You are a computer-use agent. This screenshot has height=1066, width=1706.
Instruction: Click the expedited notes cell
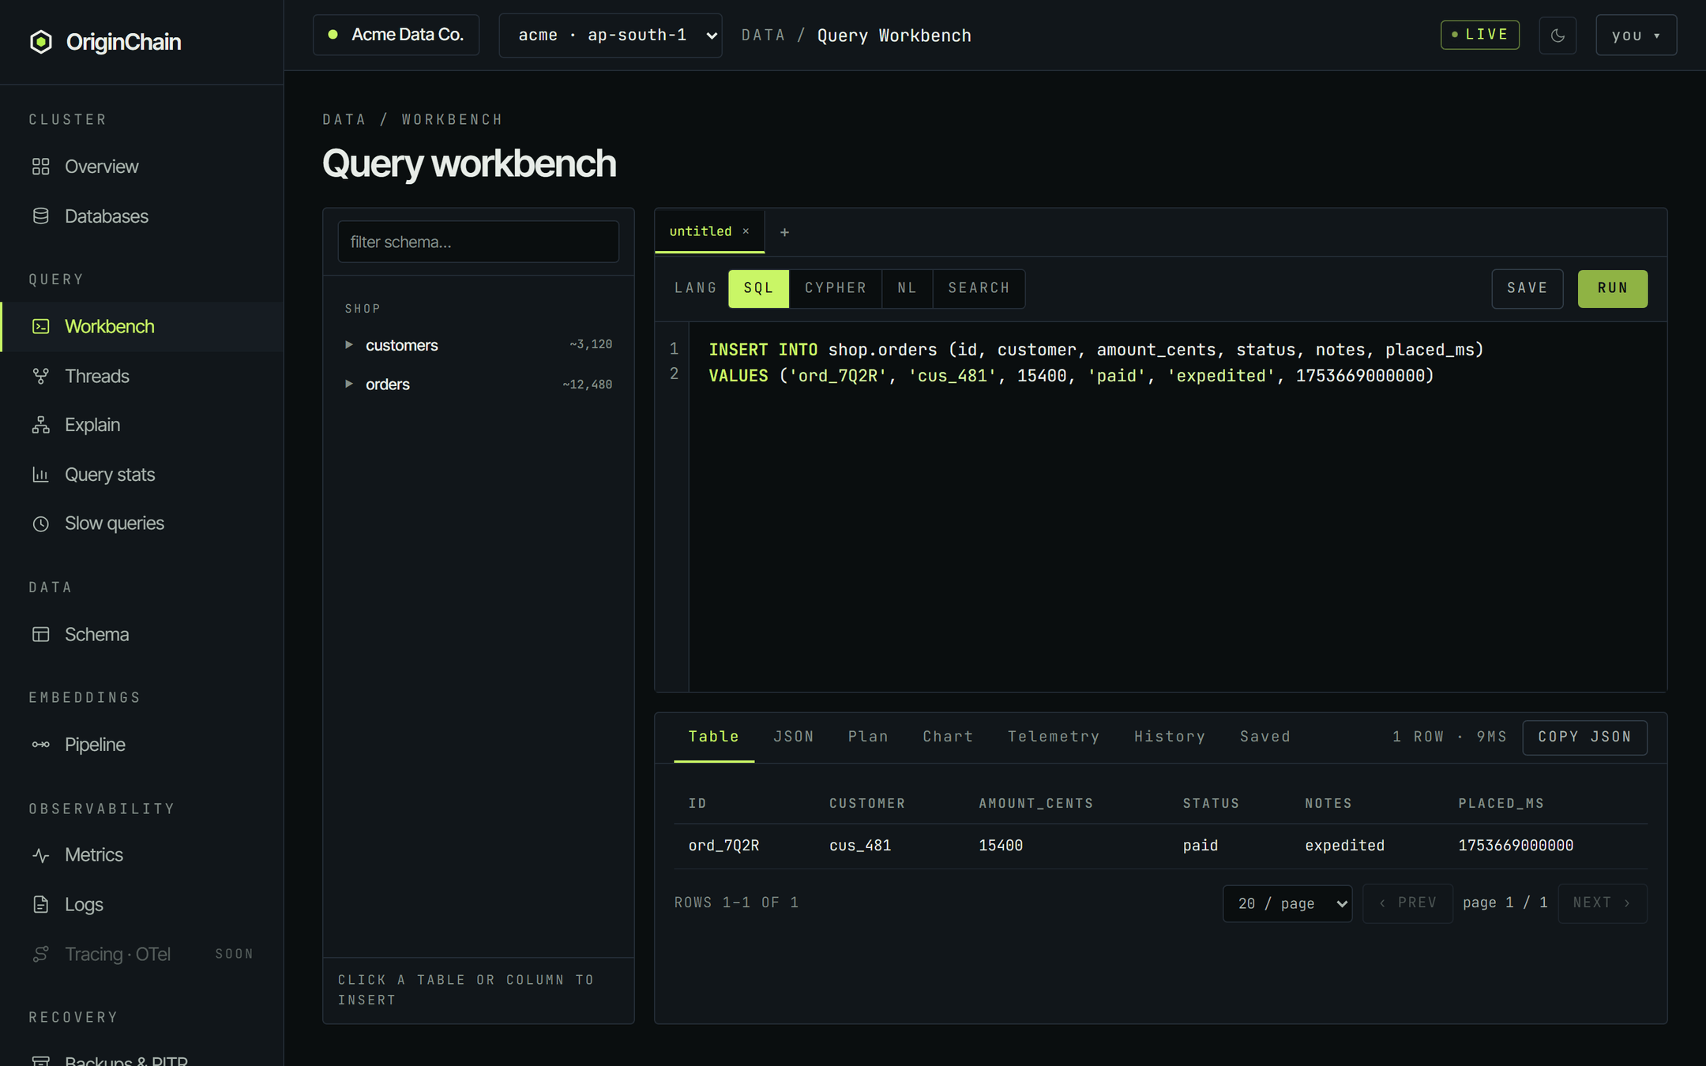pyautogui.click(x=1344, y=846)
